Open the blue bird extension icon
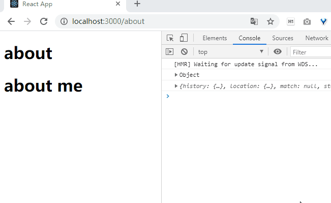This screenshot has width=331, height=203. coord(323,21)
